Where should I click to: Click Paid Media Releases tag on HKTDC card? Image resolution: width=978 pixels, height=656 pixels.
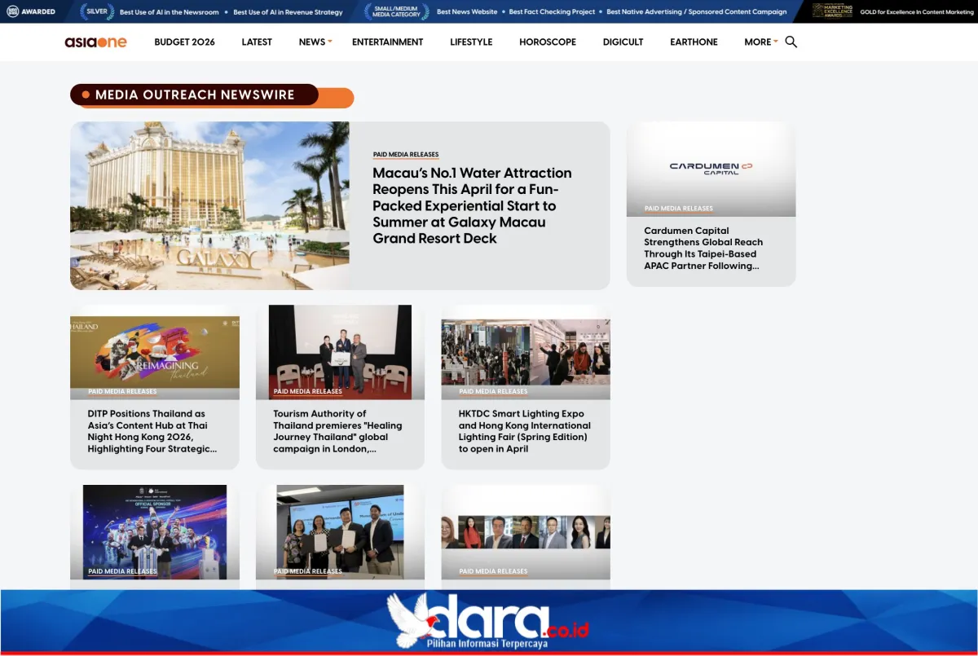coord(493,391)
